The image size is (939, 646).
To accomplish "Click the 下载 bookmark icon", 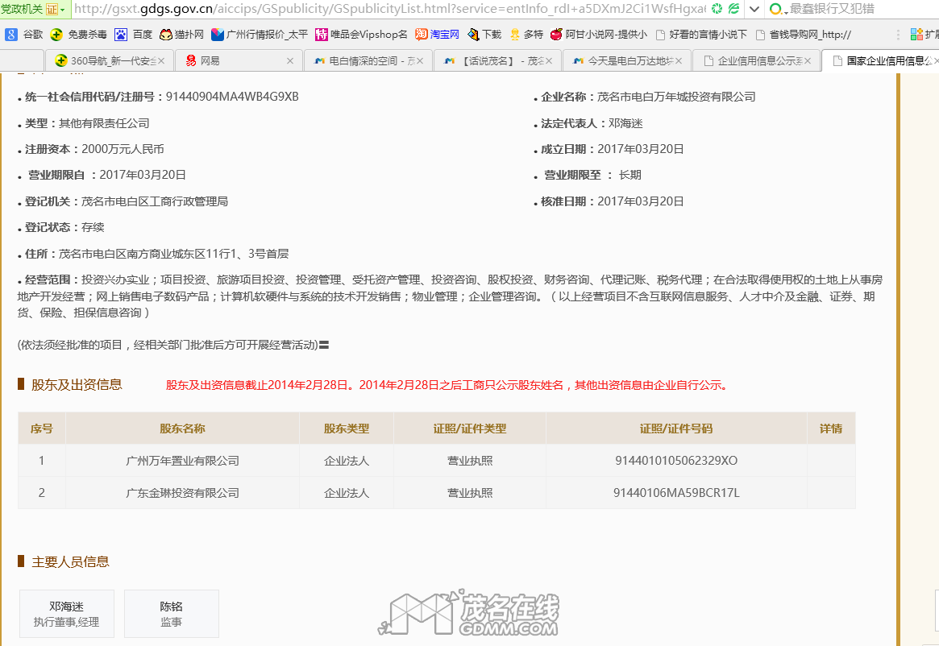I will (472, 35).
